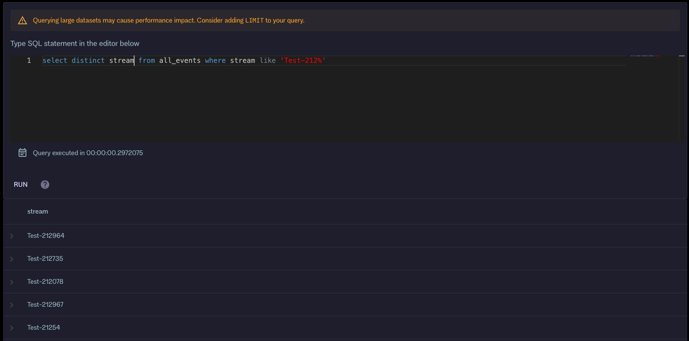Expand the Test-212078 row chevron
Screen dimensions: 689x341
(12, 282)
